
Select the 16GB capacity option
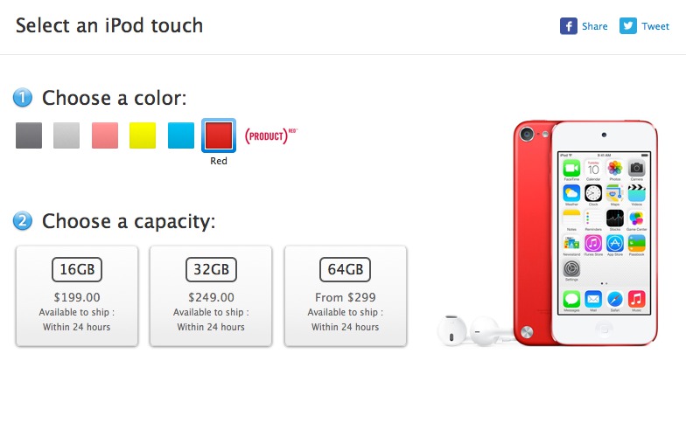pyautogui.click(x=77, y=295)
